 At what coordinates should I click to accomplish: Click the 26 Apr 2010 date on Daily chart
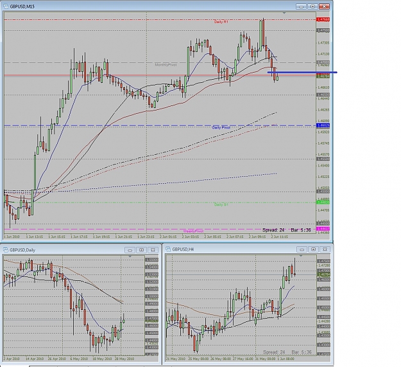click(x=56, y=359)
